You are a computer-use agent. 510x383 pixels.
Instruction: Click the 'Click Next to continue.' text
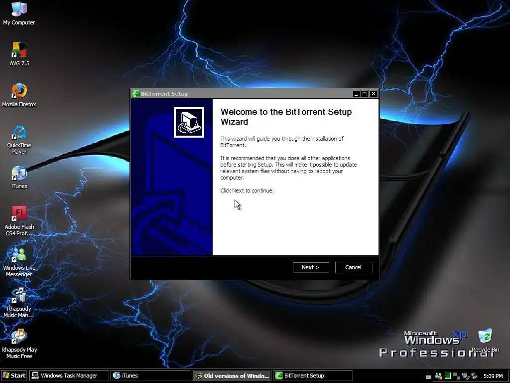(247, 191)
